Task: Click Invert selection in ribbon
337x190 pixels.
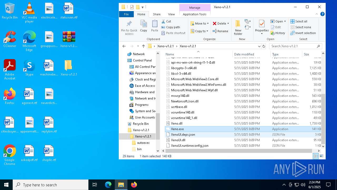Action: (303, 33)
